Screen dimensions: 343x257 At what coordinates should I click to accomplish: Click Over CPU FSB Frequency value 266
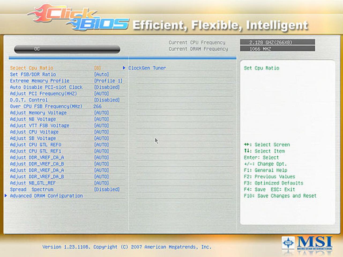97,106
